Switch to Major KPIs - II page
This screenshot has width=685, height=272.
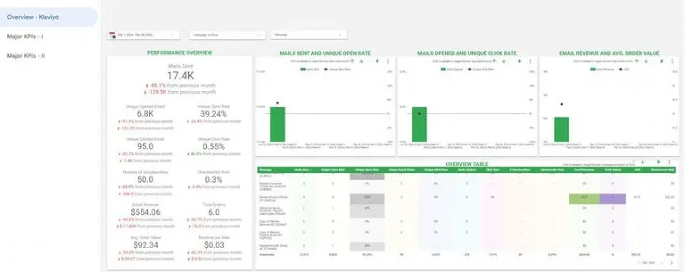[26, 55]
